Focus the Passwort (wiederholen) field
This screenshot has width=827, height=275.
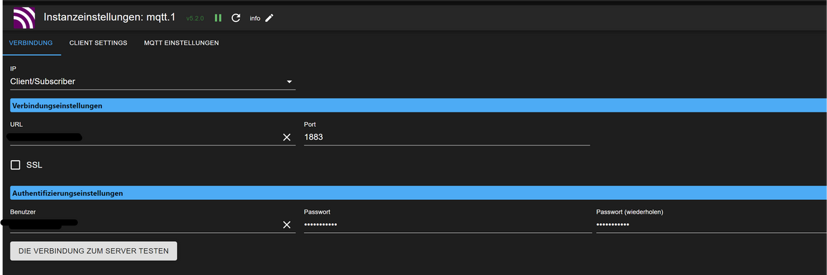711,225
